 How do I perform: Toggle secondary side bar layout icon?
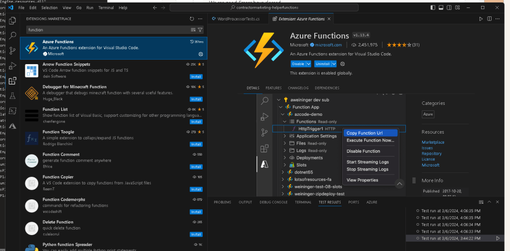(x=449, y=7)
